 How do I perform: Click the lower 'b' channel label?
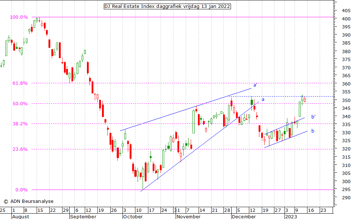click(313, 131)
